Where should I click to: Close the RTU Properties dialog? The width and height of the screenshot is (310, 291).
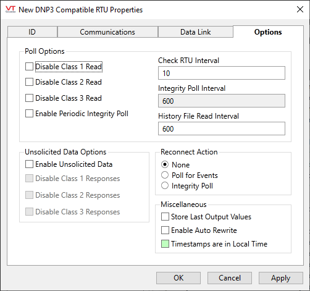pos(300,9)
